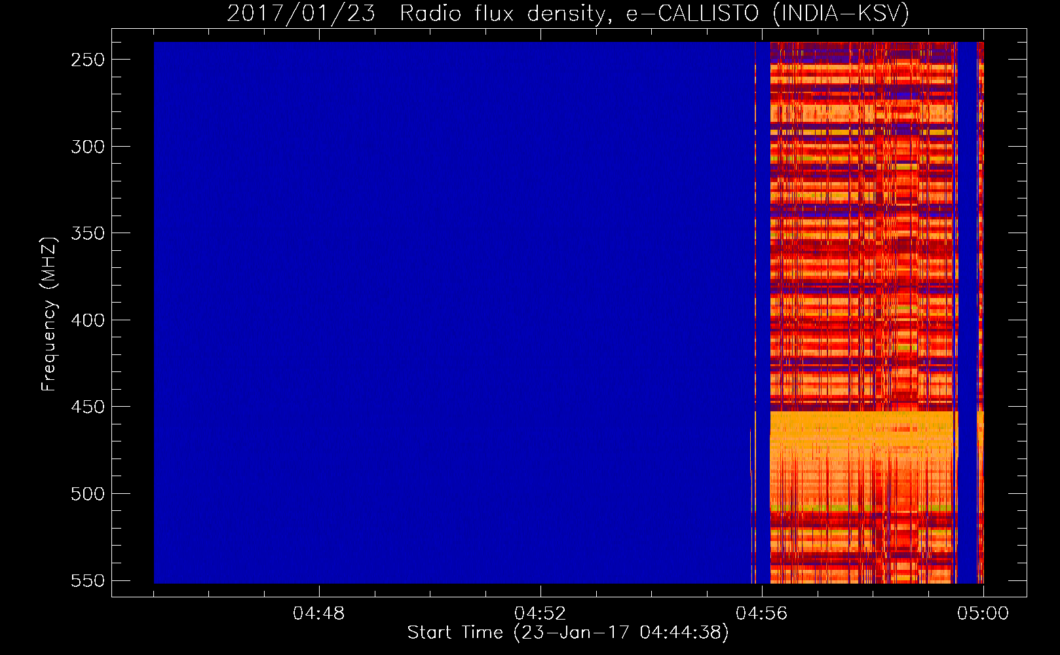Click the "Start Time (23-Jan-17 04:44:38)" label
1060x655 pixels.
tap(568, 633)
